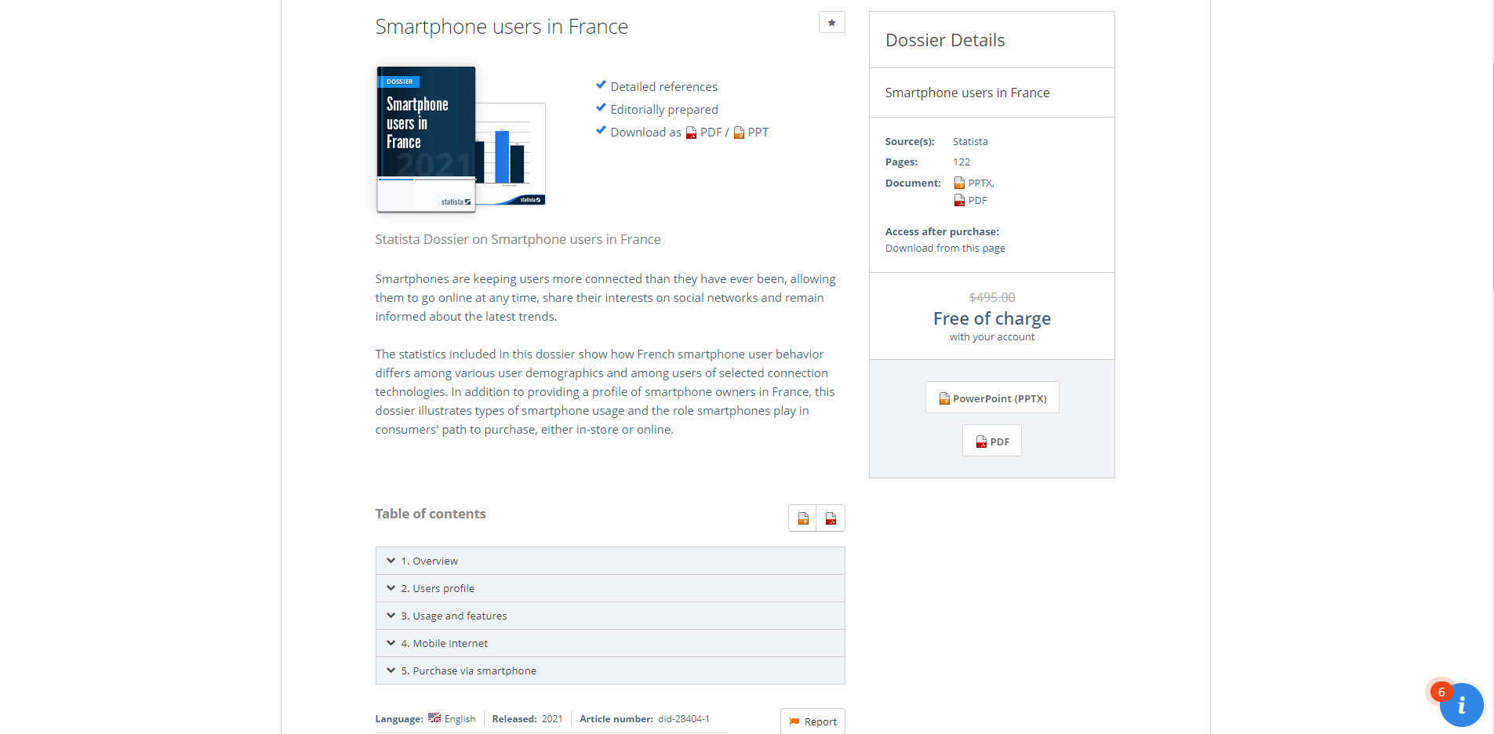Click the orange notification badge 6
This screenshot has width=1494, height=734.
click(x=1441, y=692)
